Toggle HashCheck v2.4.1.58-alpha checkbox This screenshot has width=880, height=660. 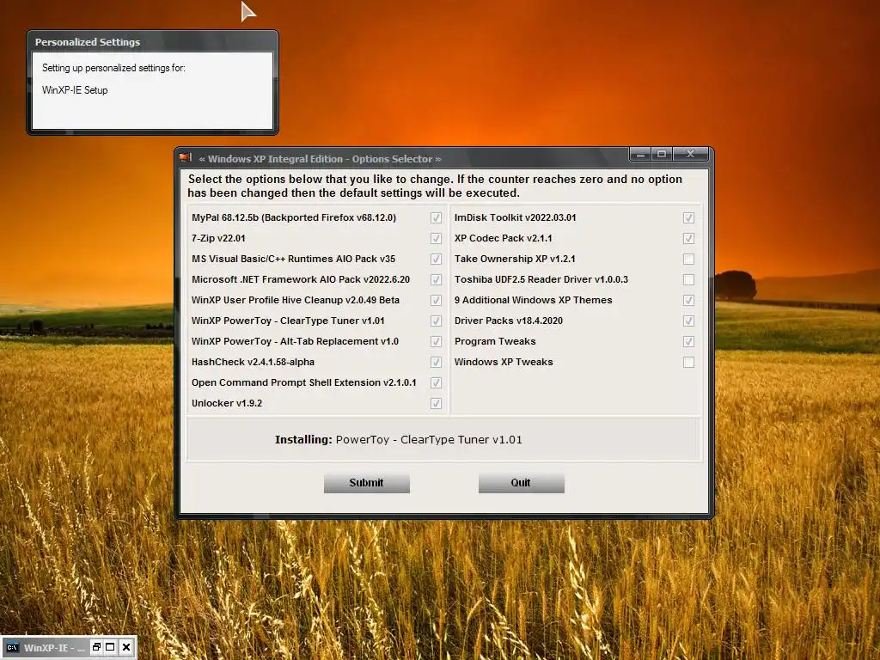click(x=436, y=362)
